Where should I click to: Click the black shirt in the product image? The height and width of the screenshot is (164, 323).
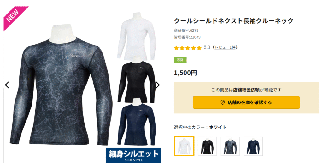tap(136, 79)
